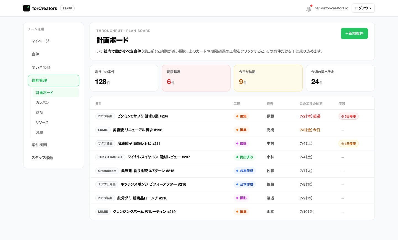398x240 pixels.
Task: Click the 進行中の案件 128件 card
Action: click(x=124, y=78)
